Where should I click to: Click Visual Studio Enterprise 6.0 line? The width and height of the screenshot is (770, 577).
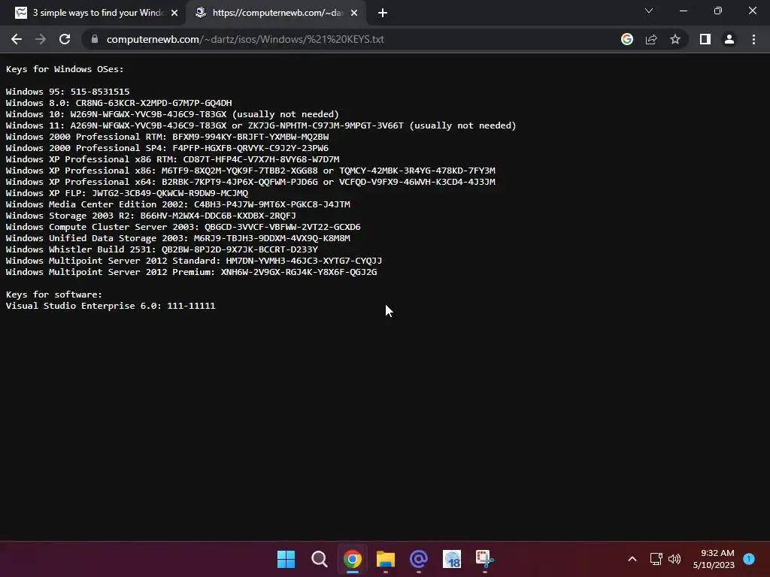click(111, 307)
